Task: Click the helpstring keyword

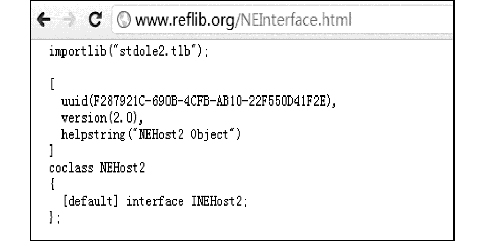Action: (x=93, y=134)
